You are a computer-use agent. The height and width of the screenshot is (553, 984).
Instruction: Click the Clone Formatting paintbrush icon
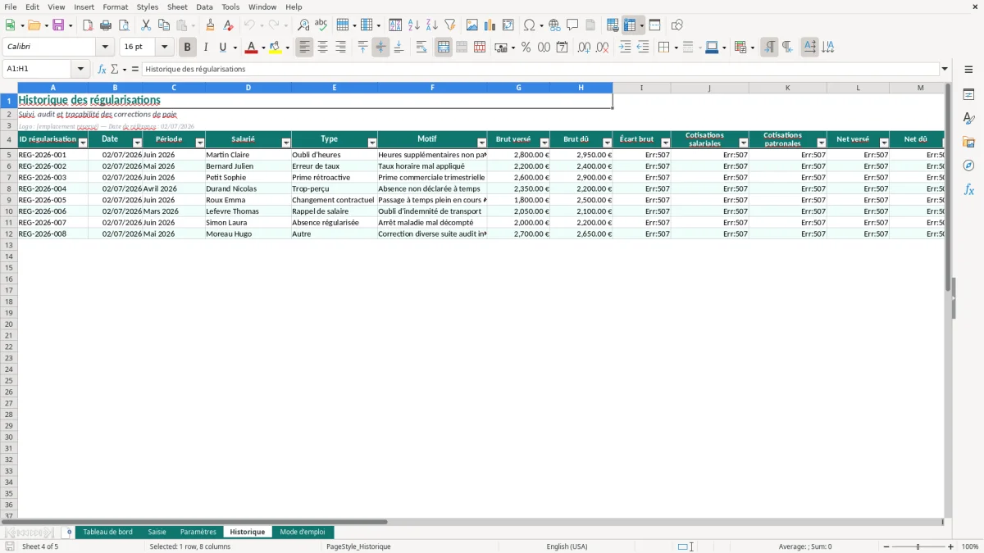(x=210, y=25)
